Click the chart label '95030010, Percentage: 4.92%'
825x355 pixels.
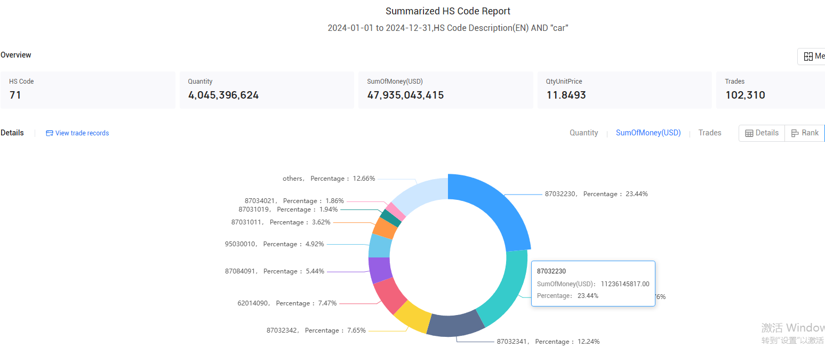274,244
